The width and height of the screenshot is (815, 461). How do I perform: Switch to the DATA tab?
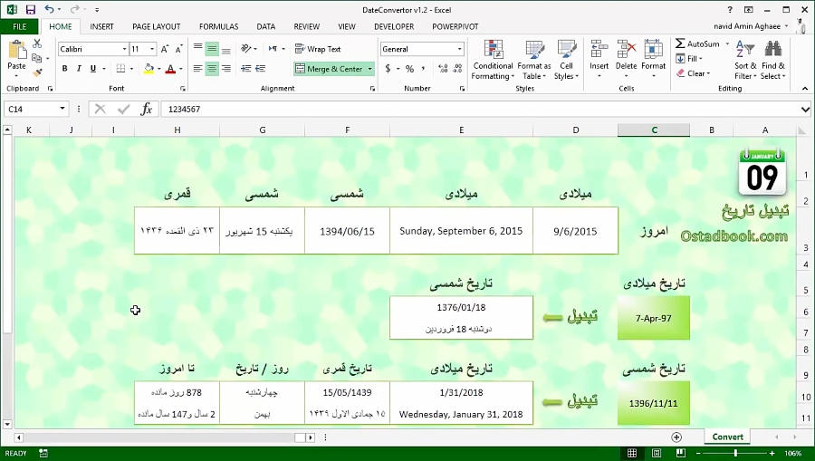(265, 26)
